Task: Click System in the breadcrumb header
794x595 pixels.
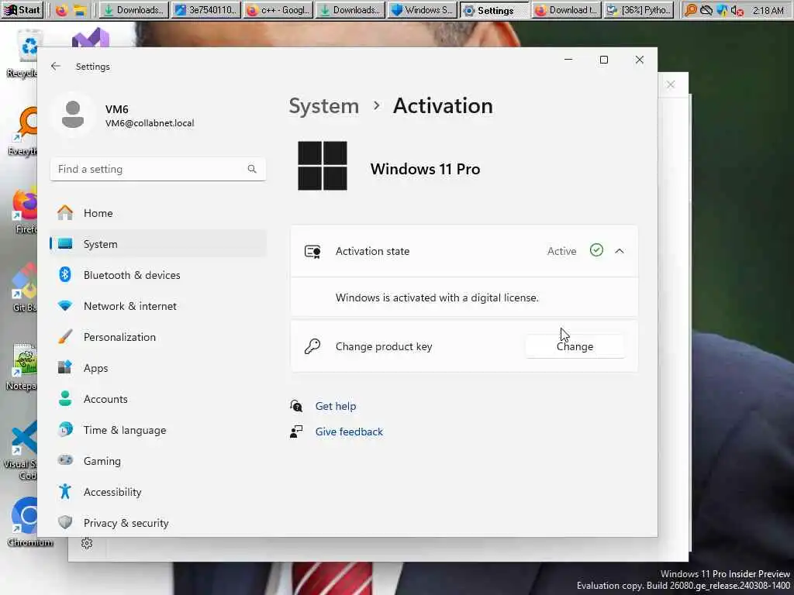Action: point(324,106)
